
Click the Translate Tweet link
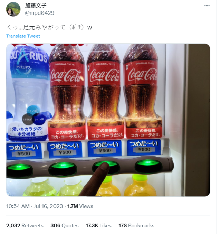(x=23, y=36)
